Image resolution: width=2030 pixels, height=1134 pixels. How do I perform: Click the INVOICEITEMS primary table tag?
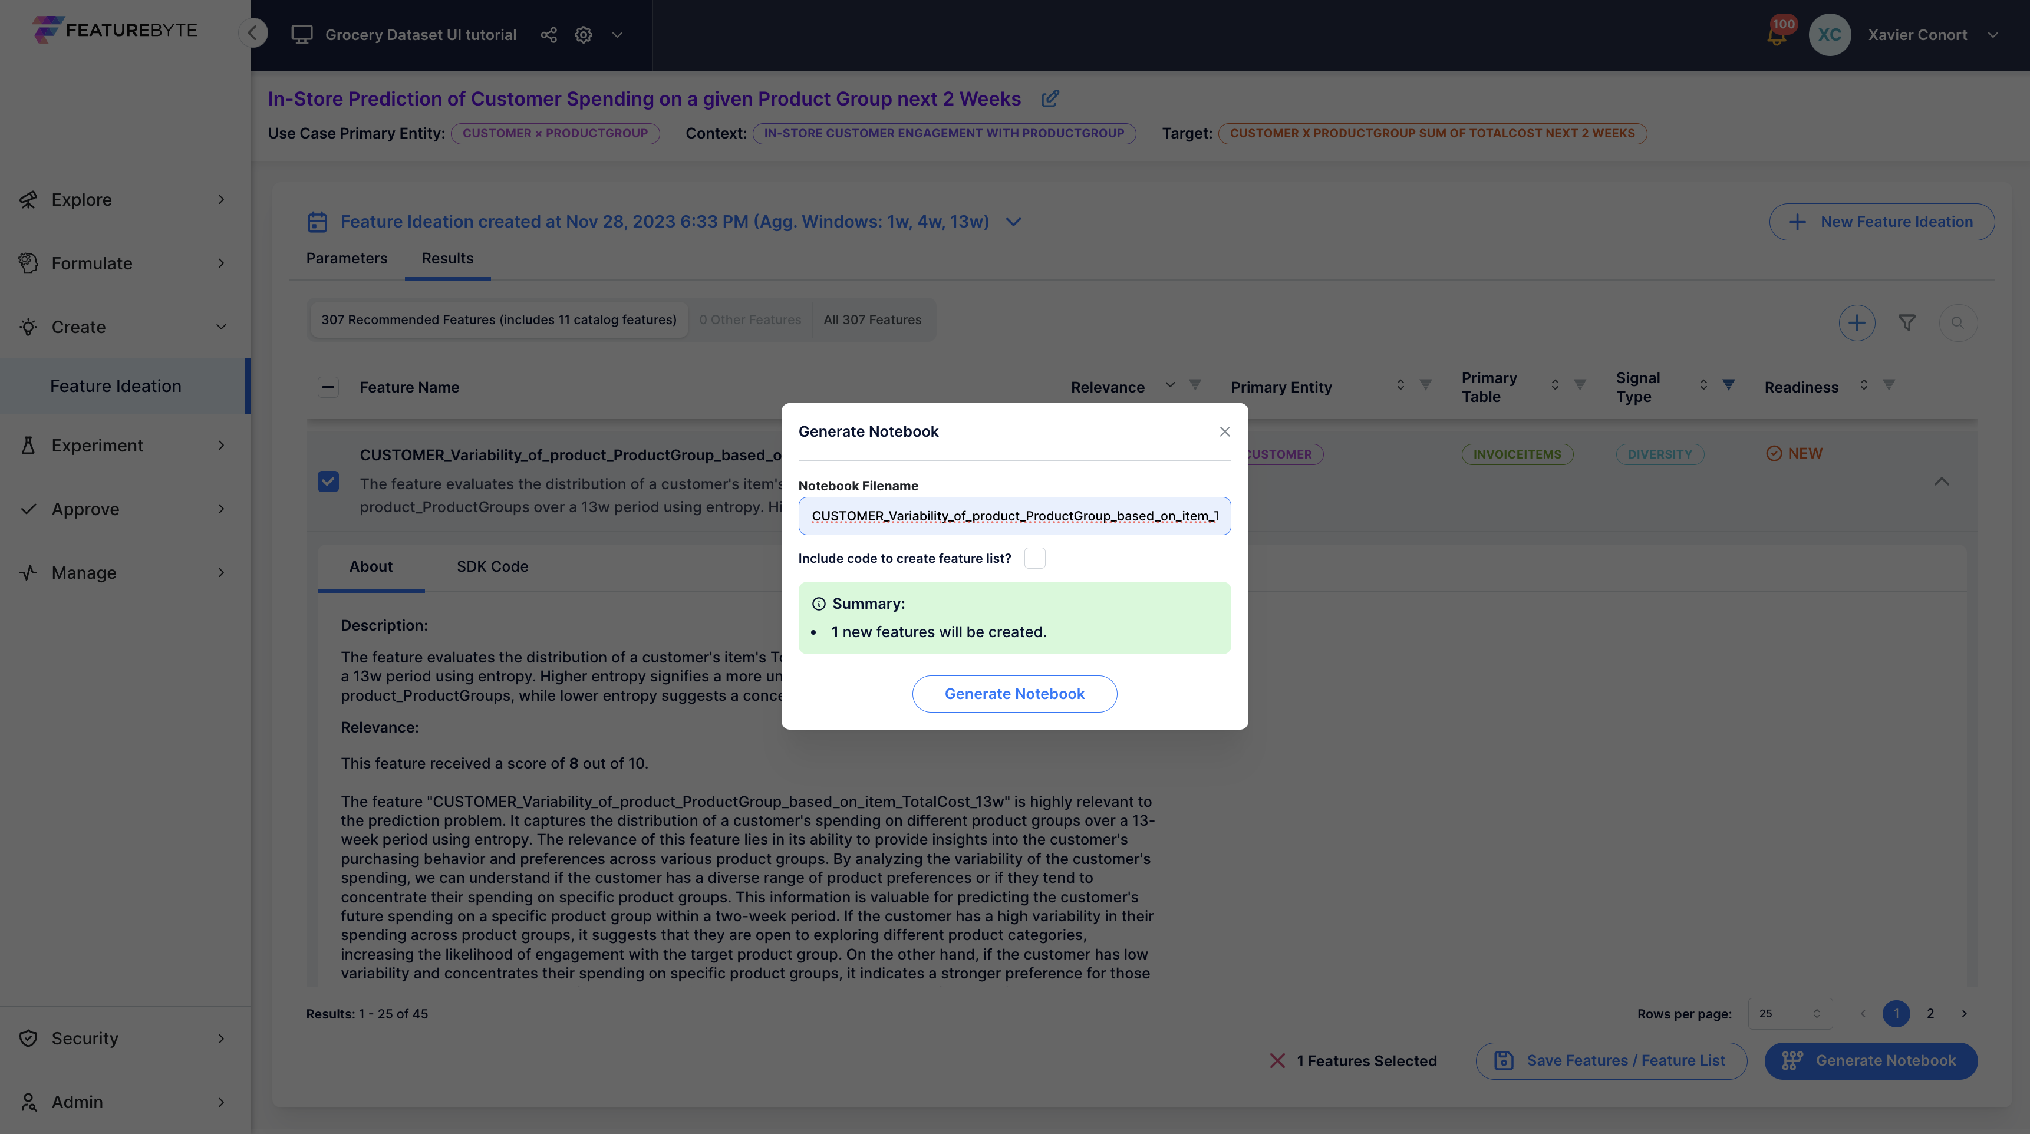[1517, 454]
